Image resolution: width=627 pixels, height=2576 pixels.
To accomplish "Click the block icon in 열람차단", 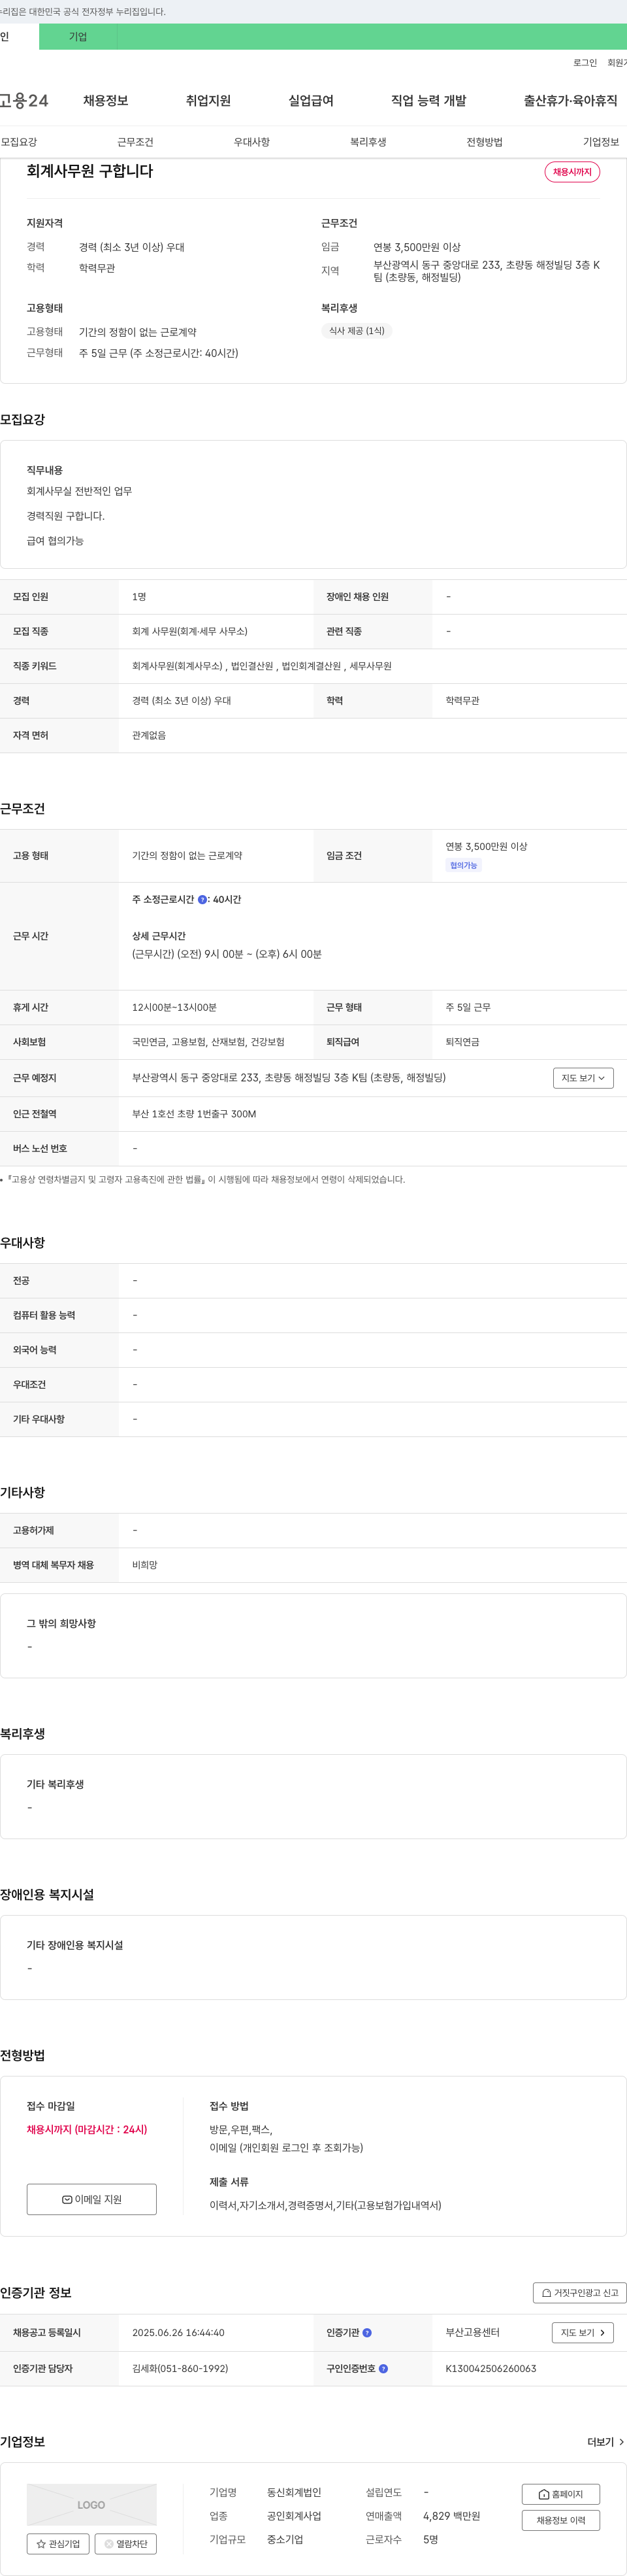I will 109,2543.
